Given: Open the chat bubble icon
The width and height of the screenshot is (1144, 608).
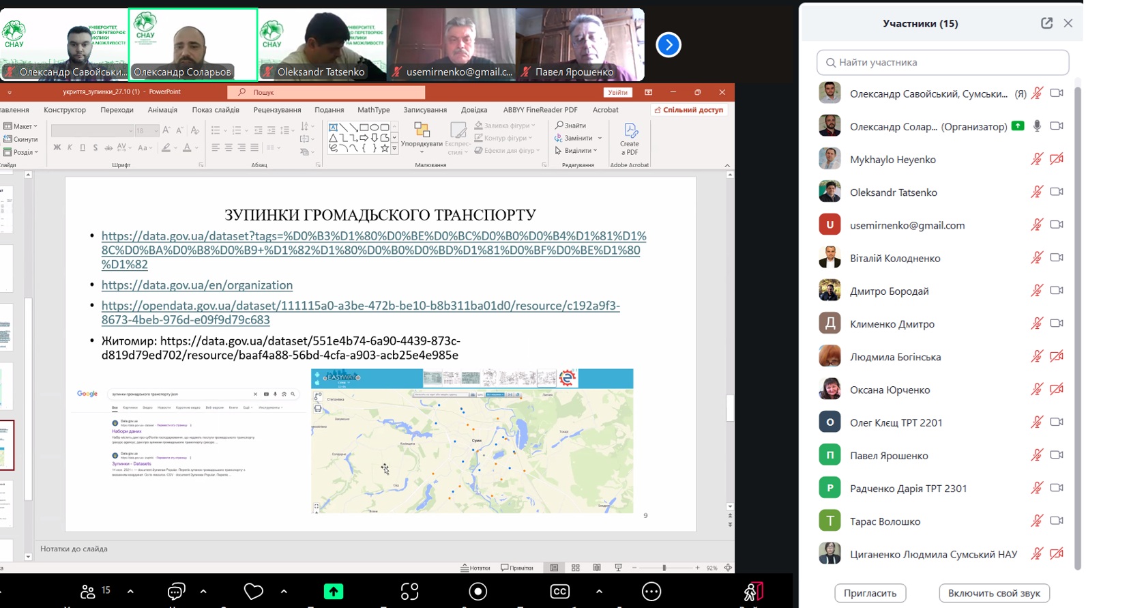Looking at the screenshot, I should [x=176, y=592].
